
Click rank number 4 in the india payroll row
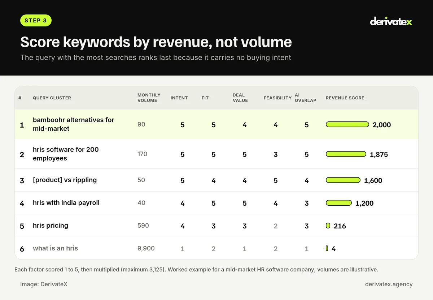click(22, 203)
